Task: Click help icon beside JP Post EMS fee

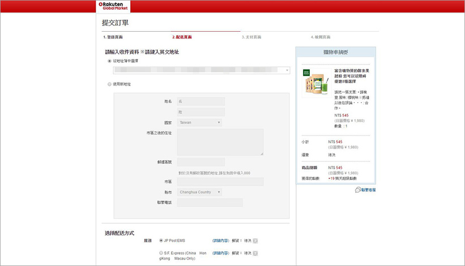Action: tap(255, 241)
